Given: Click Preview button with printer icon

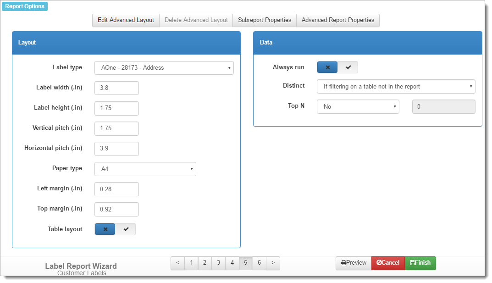Looking at the screenshot, I should (354, 263).
